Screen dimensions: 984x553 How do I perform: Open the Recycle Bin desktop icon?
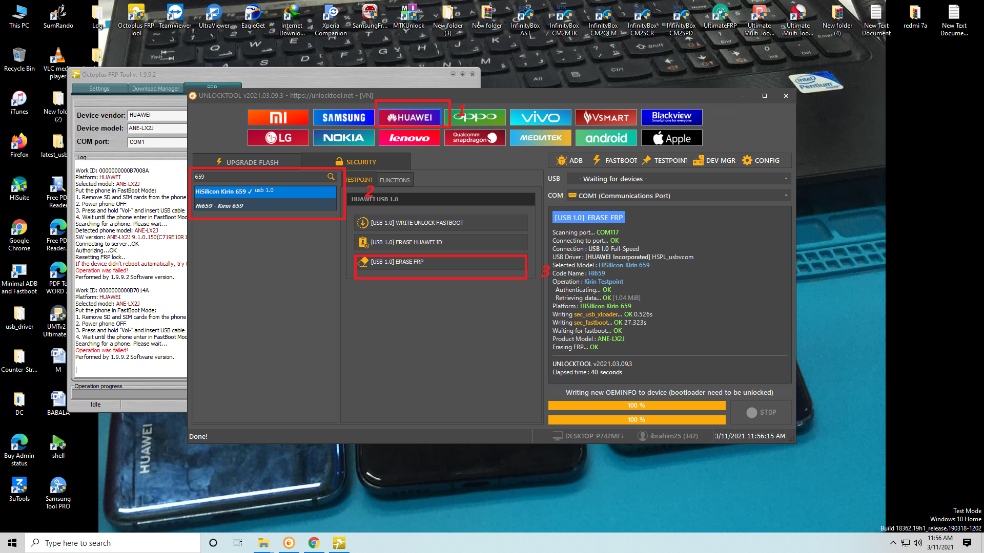[x=19, y=59]
